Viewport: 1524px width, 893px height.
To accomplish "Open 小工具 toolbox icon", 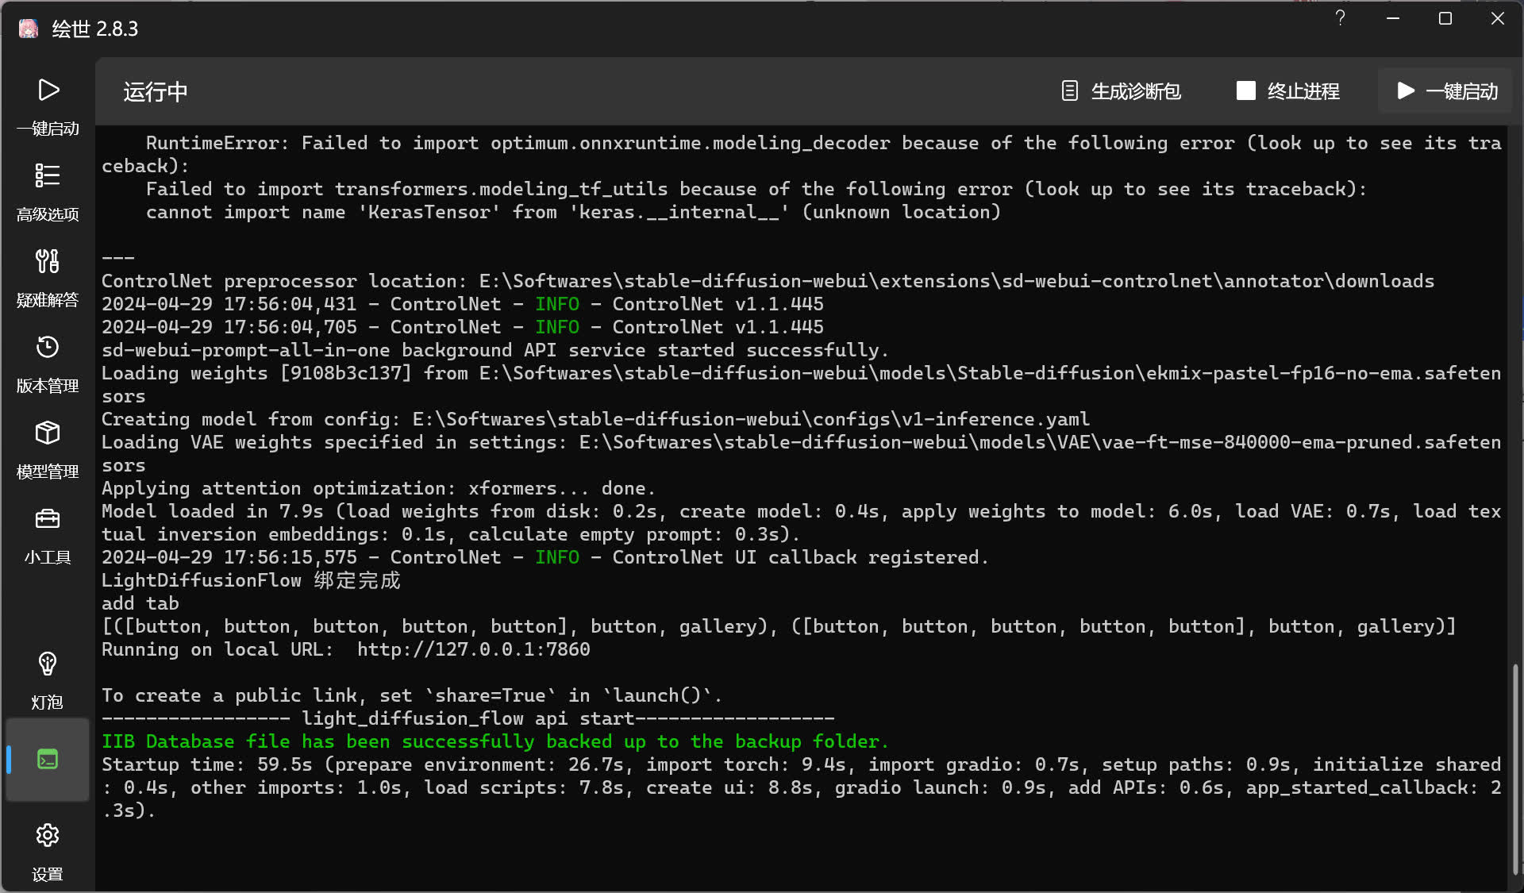I will [48, 519].
